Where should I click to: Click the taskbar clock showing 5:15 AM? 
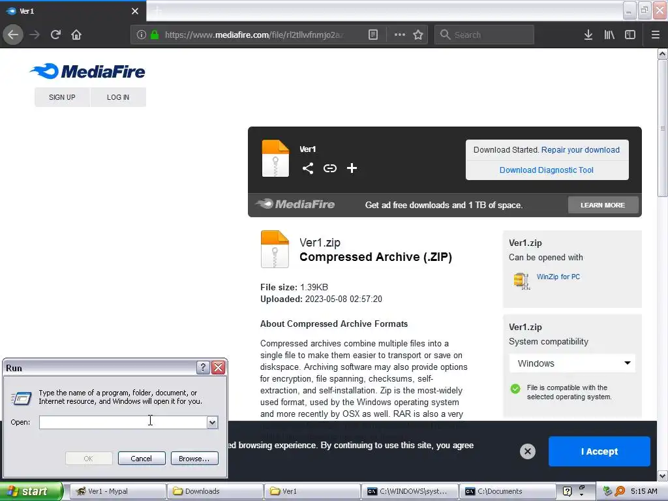644,491
